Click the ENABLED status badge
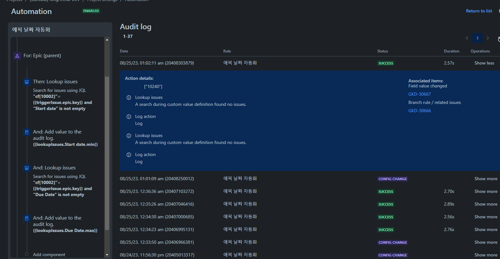This screenshot has height=259, width=500. point(91,11)
